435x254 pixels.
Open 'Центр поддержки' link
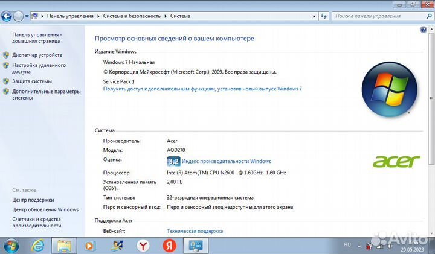[x=33, y=200]
